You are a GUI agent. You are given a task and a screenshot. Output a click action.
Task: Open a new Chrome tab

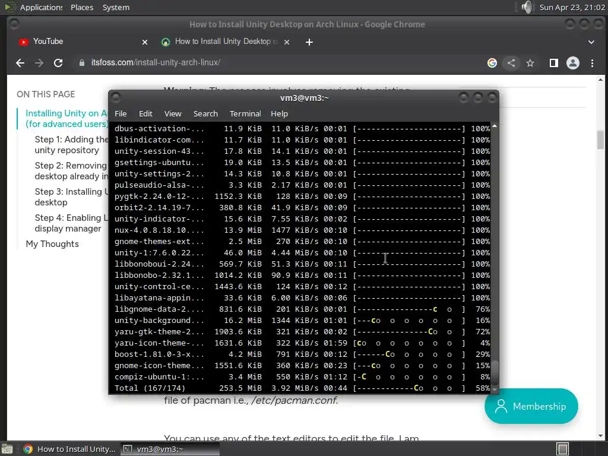point(309,42)
